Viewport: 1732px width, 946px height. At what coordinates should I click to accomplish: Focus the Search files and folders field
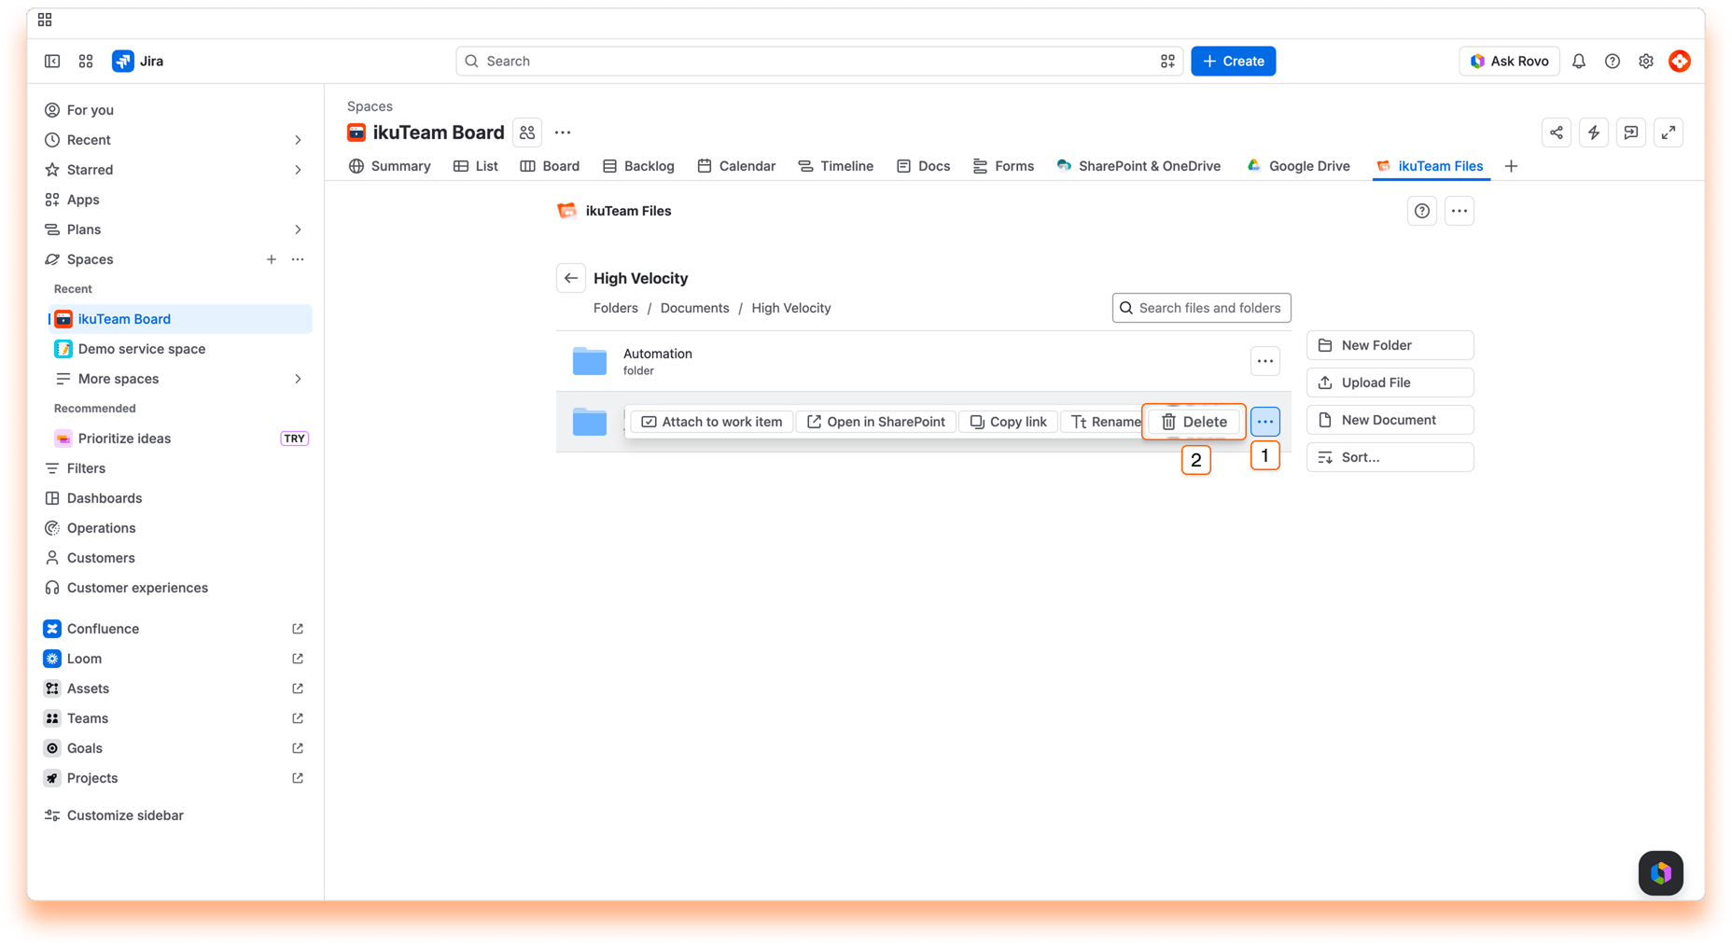[x=1202, y=308]
